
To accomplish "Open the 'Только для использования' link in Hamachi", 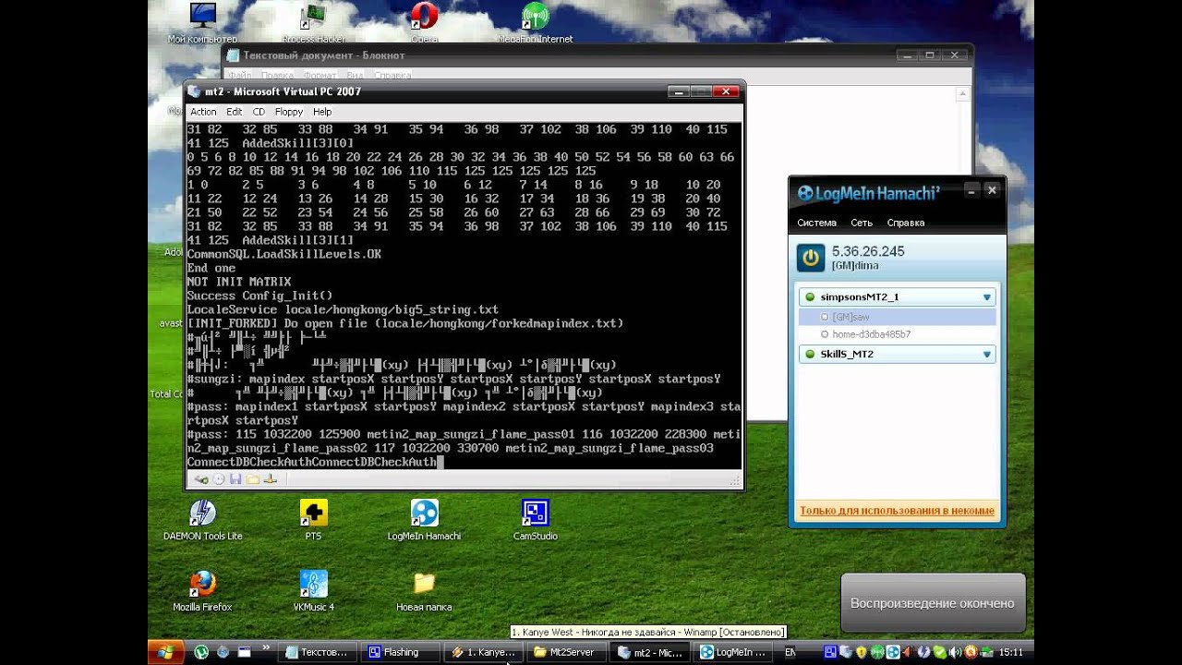I will pyautogui.click(x=897, y=511).
